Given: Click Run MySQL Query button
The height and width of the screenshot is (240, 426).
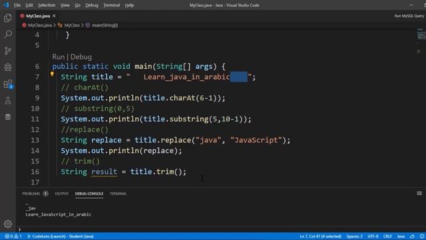Looking at the screenshot, I should (409, 16).
